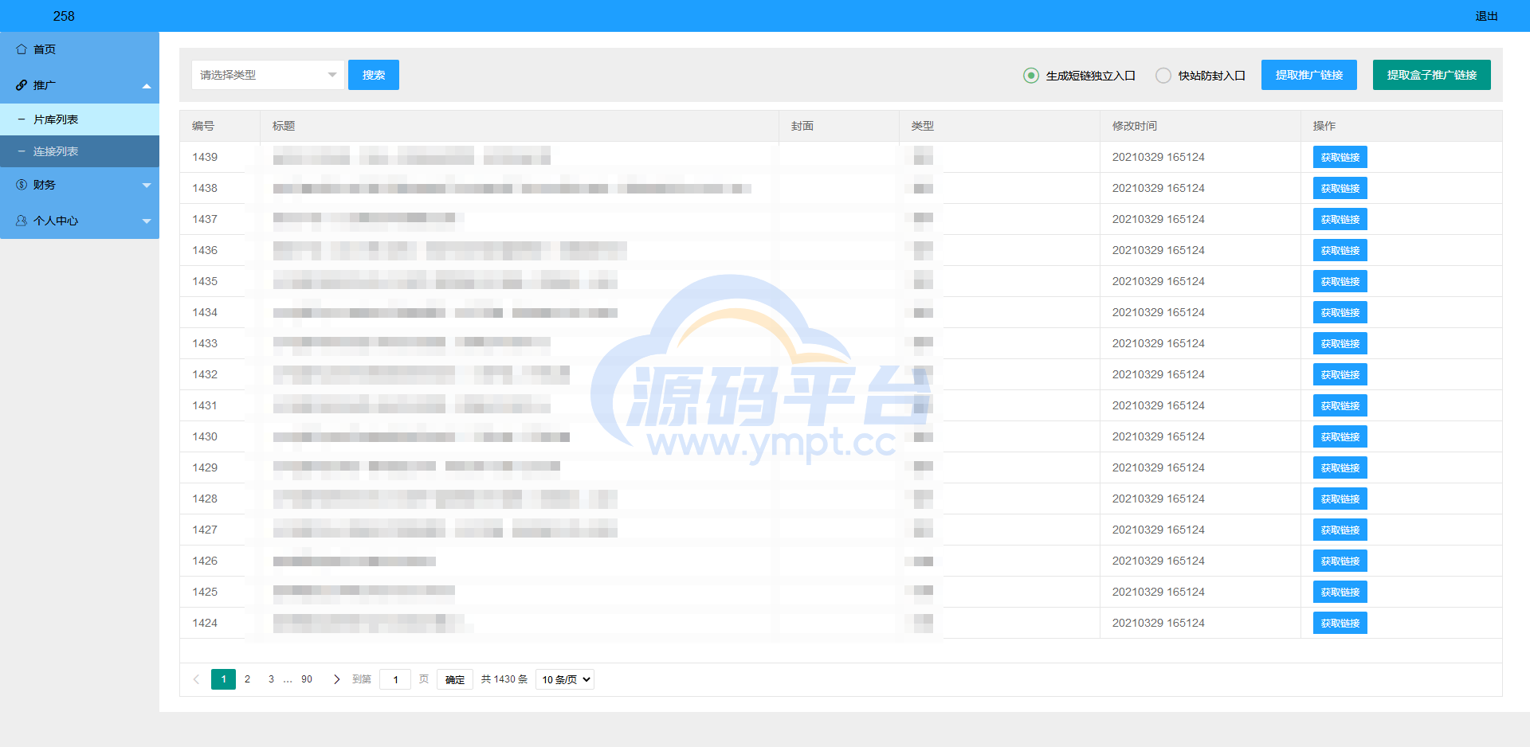Screen dimensions: 1530x747
Task: Click 退出 to log out
Action: (x=1486, y=16)
